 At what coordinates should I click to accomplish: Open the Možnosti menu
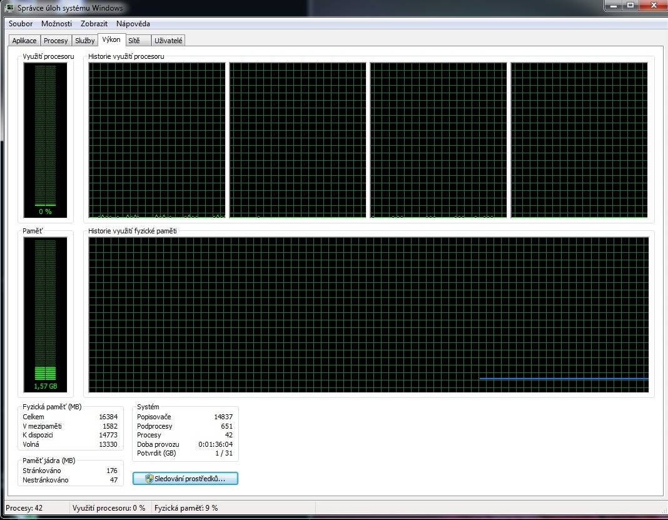tap(57, 24)
